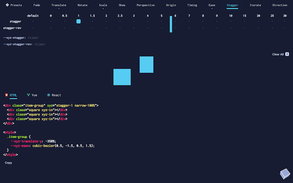Set stagger-rev to 9
Image resolution: width=293 pixels, height=183 pixels.
click(217, 28)
